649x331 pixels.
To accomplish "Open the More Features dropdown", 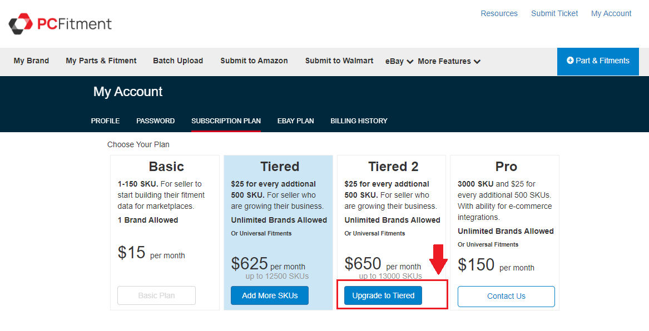I will [449, 61].
